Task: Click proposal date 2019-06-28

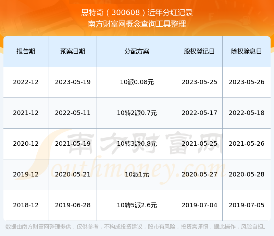Action: 73,205
